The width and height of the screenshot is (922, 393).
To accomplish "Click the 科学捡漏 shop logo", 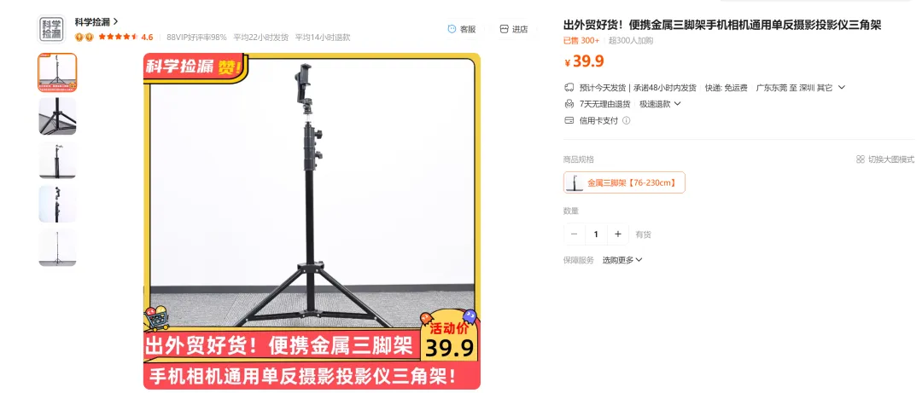I will [x=52, y=29].
